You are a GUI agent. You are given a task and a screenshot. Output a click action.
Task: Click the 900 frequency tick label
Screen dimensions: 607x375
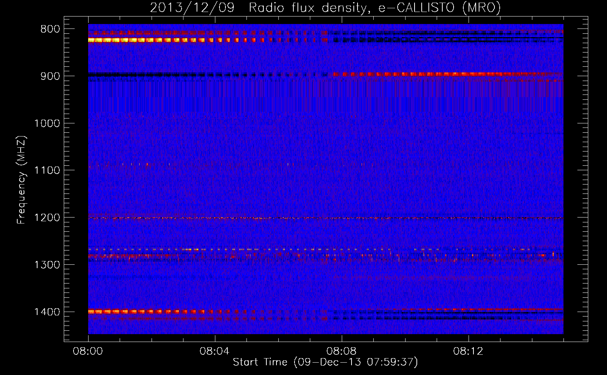50,76
